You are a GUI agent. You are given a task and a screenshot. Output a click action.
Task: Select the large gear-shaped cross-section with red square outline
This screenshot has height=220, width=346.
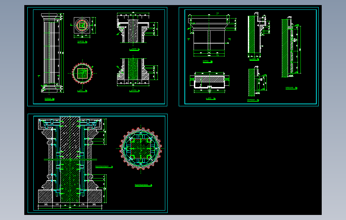tap(141, 149)
